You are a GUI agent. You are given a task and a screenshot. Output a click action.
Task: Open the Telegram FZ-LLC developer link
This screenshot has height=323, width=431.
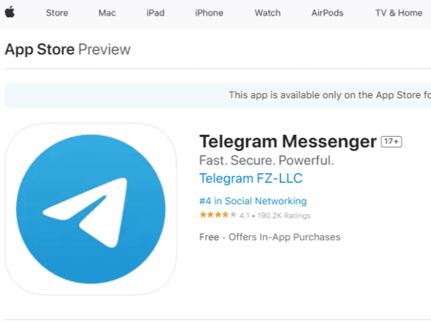click(x=251, y=178)
